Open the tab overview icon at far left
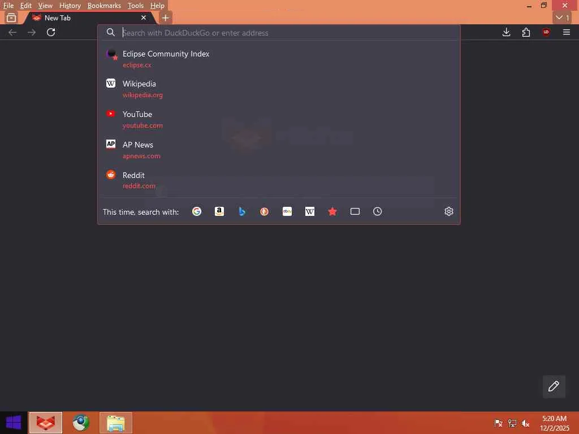579x434 pixels. pyautogui.click(x=11, y=18)
